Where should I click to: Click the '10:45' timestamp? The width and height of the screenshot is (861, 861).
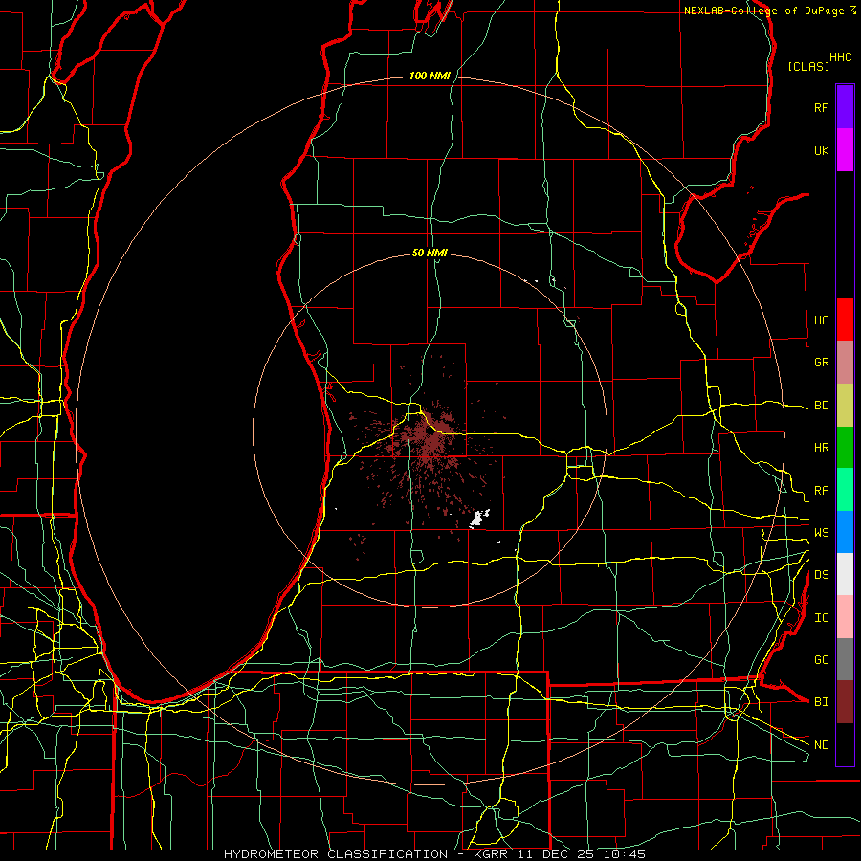pyautogui.click(x=625, y=854)
